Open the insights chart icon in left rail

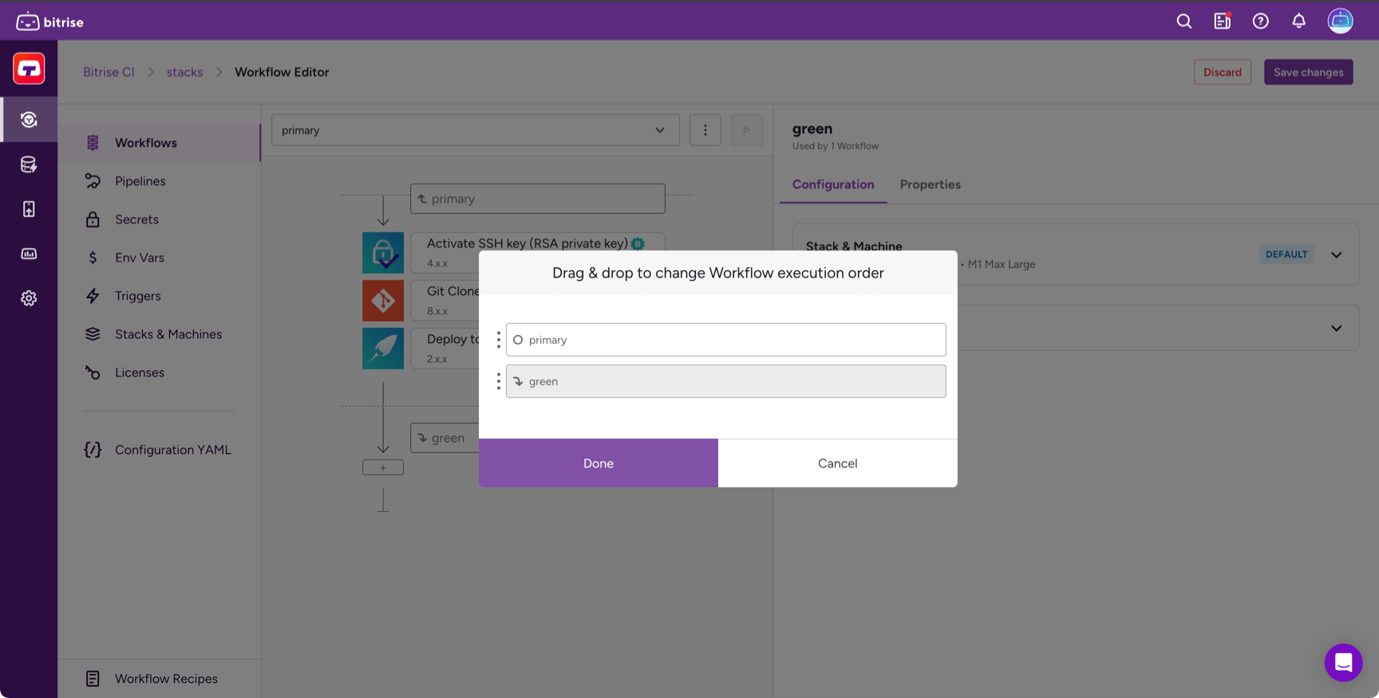(x=29, y=254)
